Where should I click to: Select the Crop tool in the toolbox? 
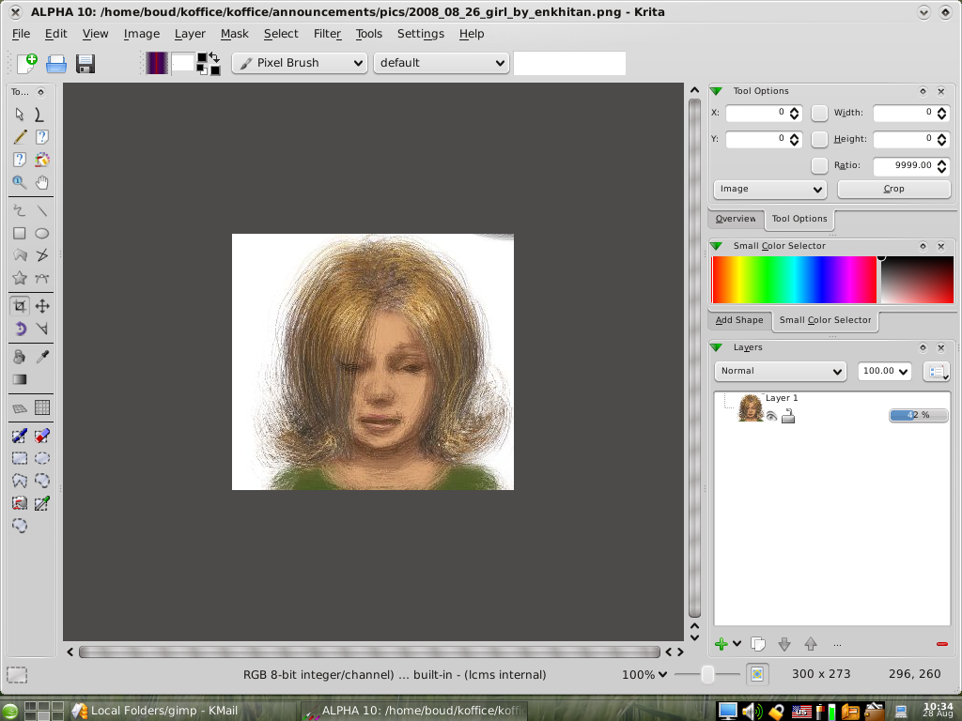pyautogui.click(x=19, y=306)
